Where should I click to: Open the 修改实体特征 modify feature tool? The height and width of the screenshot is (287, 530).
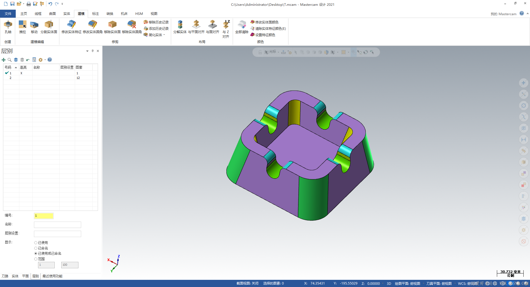tap(71, 25)
